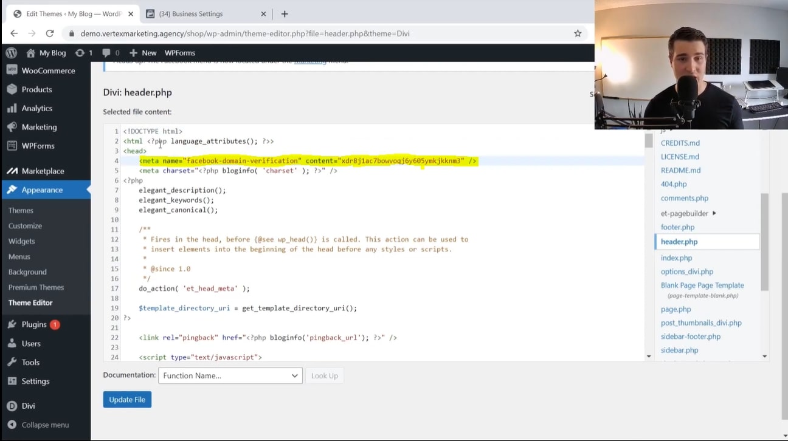Click the Users person icon
This screenshot has width=788, height=441.
pyautogui.click(x=12, y=343)
